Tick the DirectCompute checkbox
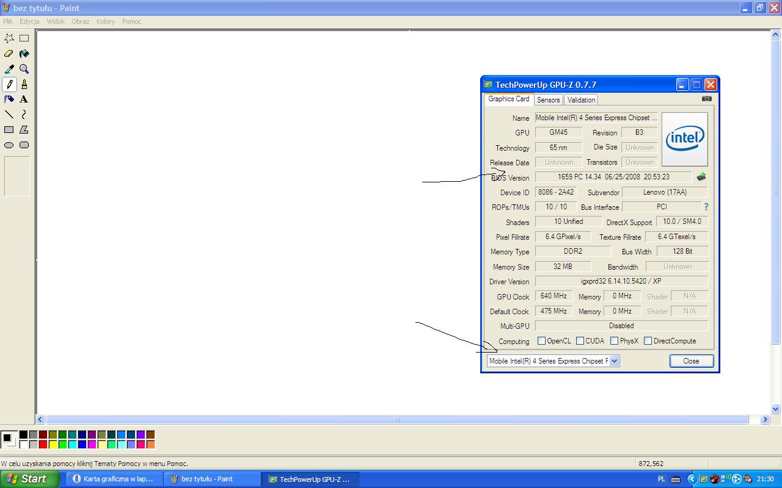 648,341
